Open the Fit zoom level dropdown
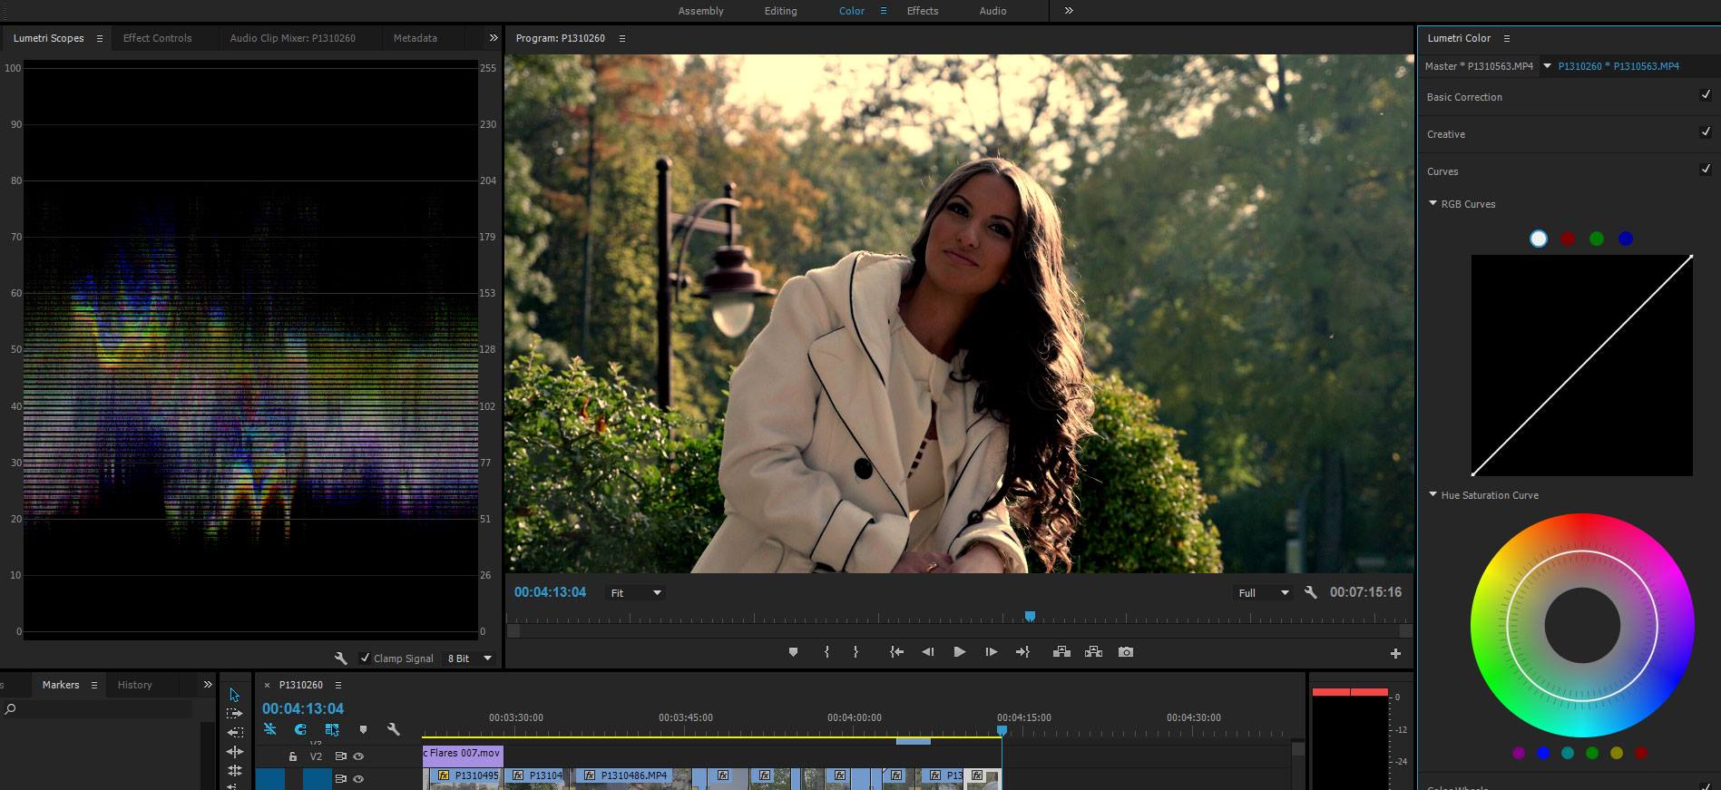The width and height of the screenshot is (1721, 790). coord(636,593)
